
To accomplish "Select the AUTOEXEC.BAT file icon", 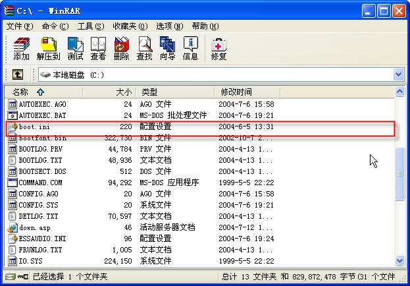I will (x=13, y=115).
